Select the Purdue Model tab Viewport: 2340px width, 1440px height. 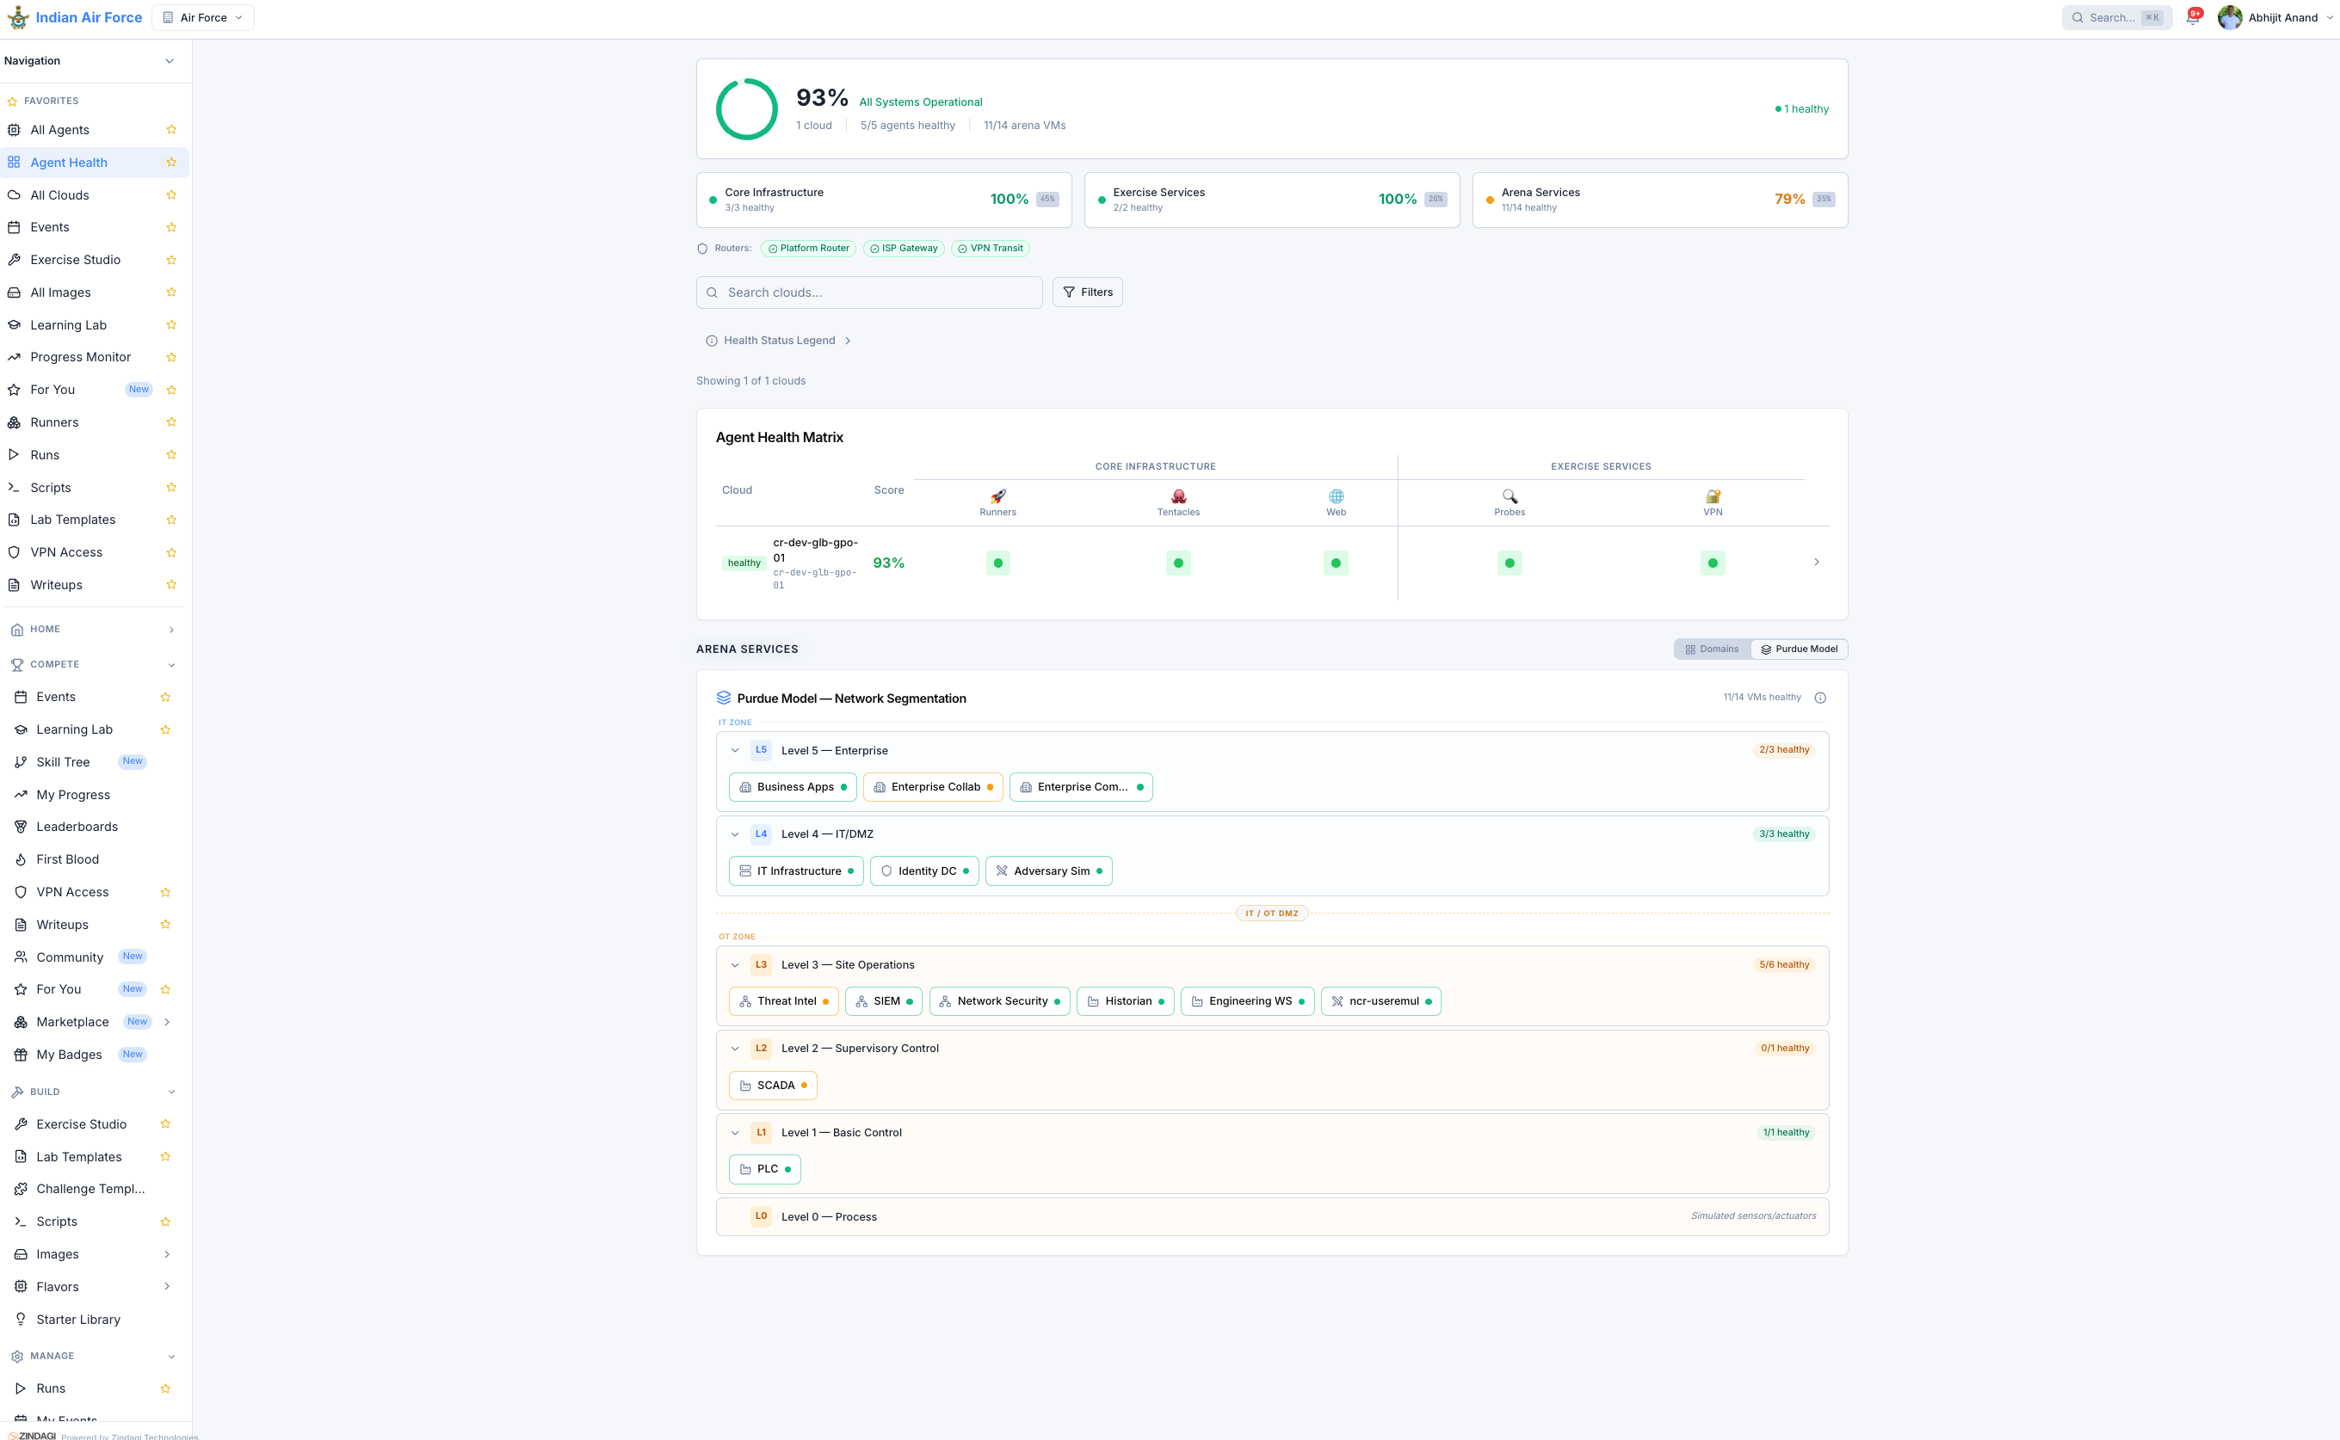1799,649
